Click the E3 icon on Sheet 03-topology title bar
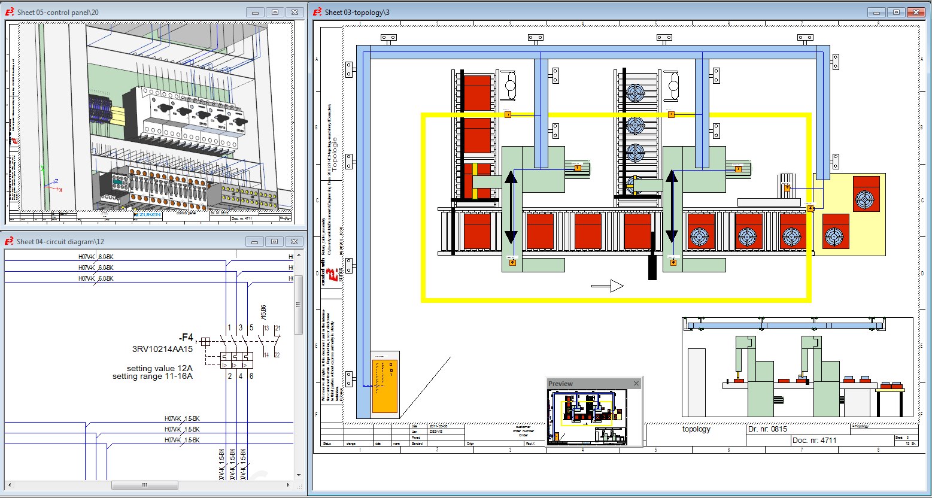 [x=318, y=11]
